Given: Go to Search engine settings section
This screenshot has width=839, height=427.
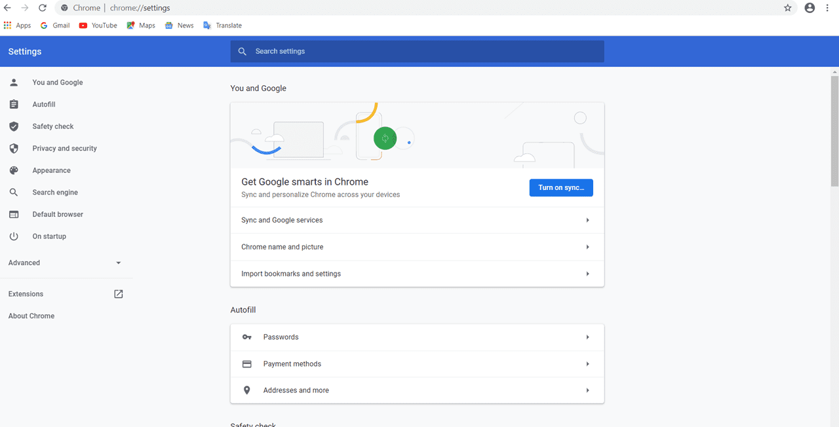Looking at the screenshot, I should (x=55, y=193).
